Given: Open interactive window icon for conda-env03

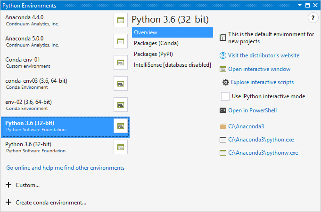Looking at the screenshot, I should point(121,84).
